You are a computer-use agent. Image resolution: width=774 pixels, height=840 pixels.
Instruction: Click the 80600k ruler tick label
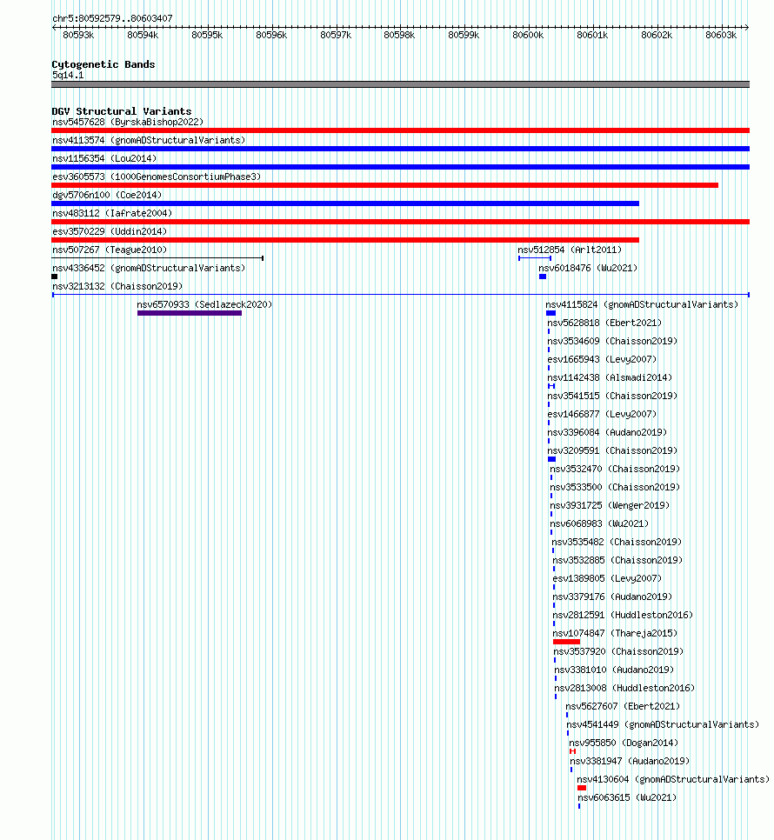pyautogui.click(x=528, y=36)
